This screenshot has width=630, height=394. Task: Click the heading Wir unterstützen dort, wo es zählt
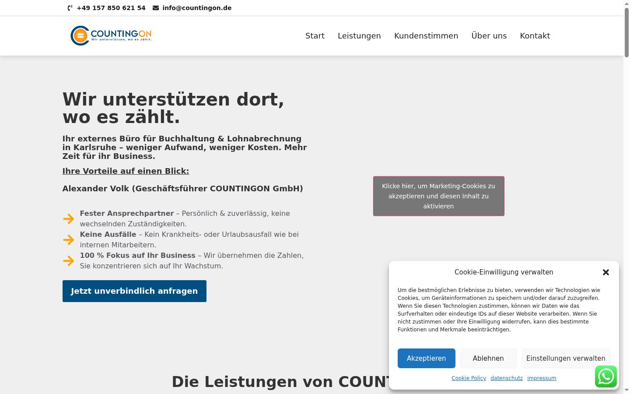pyautogui.click(x=173, y=108)
